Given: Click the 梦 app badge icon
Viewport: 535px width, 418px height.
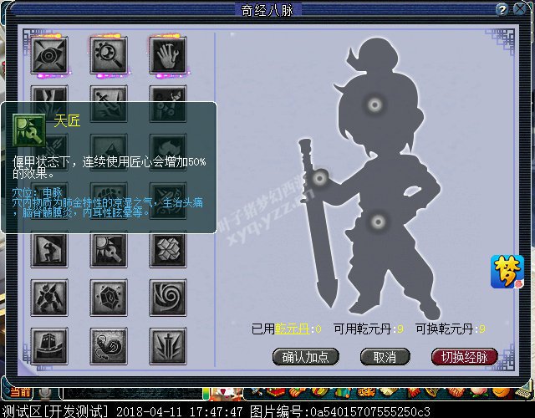Looking at the screenshot, I should point(507,272).
